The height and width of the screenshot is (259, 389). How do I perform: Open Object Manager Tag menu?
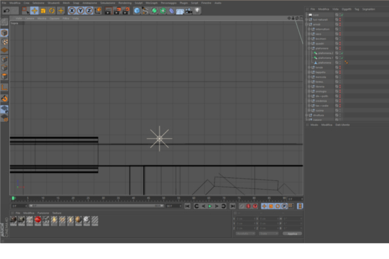point(357,9)
